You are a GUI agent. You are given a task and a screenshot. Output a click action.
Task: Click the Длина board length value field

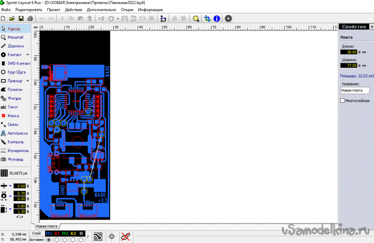pyautogui.click(x=349, y=52)
